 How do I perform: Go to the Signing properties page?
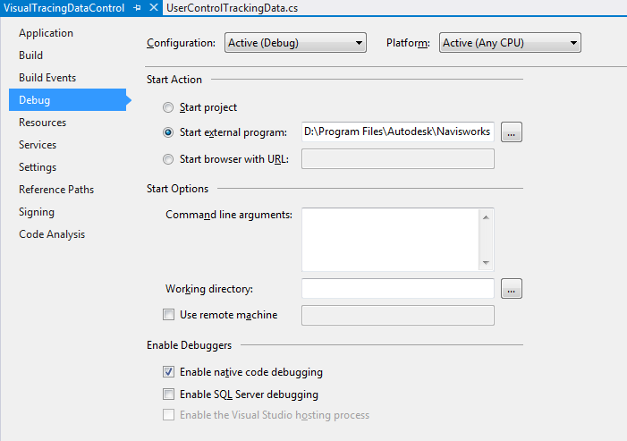click(37, 212)
